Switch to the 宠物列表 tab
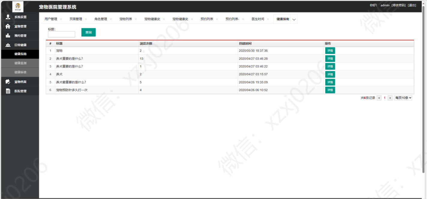This screenshot has width=427, height=199. click(125, 19)
